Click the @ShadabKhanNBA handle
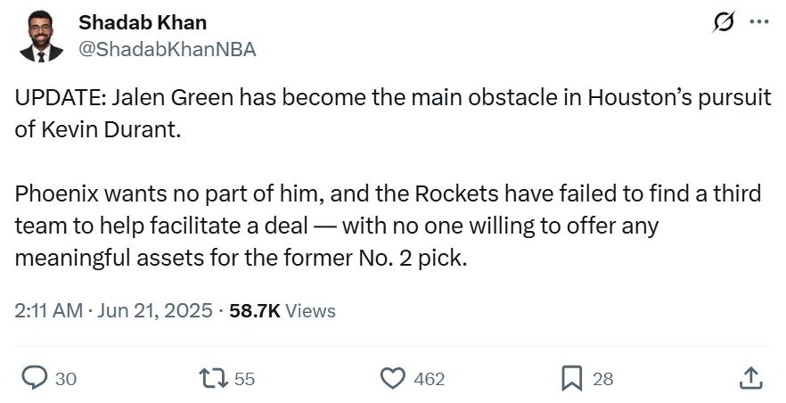Screen dimensions: 786x403 coord(168,49)
